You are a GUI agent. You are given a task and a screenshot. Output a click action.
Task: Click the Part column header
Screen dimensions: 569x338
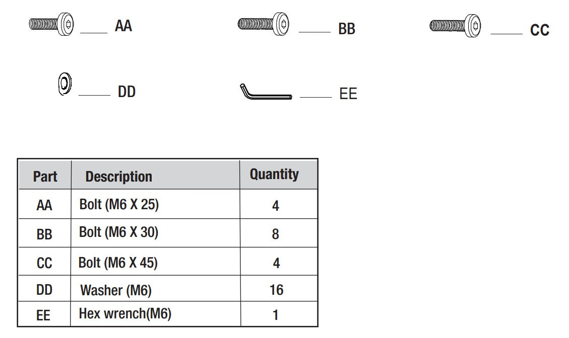click(45, 177)
